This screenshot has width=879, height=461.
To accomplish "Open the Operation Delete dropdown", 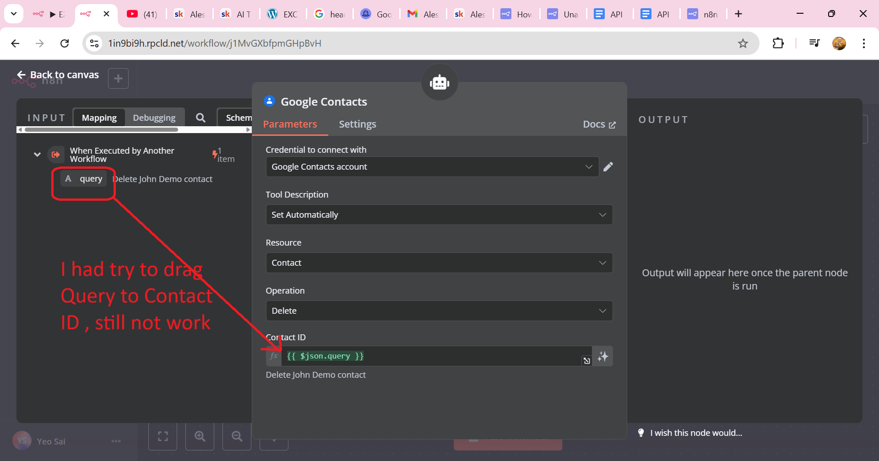I will (x=439, y=311).
